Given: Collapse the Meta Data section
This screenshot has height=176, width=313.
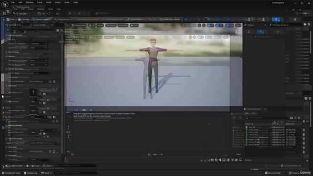Looking at the screenshot, I should click(x=7, y=147).
